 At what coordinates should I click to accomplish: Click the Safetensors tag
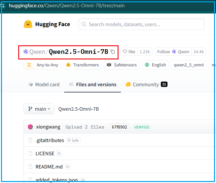pos(122,65)
